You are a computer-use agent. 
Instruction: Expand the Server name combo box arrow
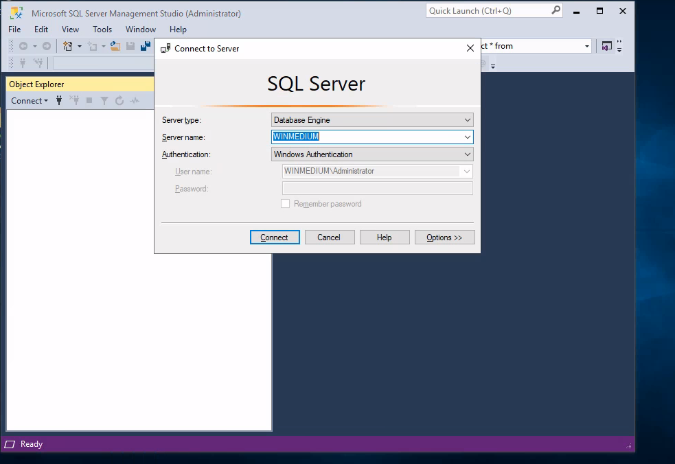coord(467,137)
